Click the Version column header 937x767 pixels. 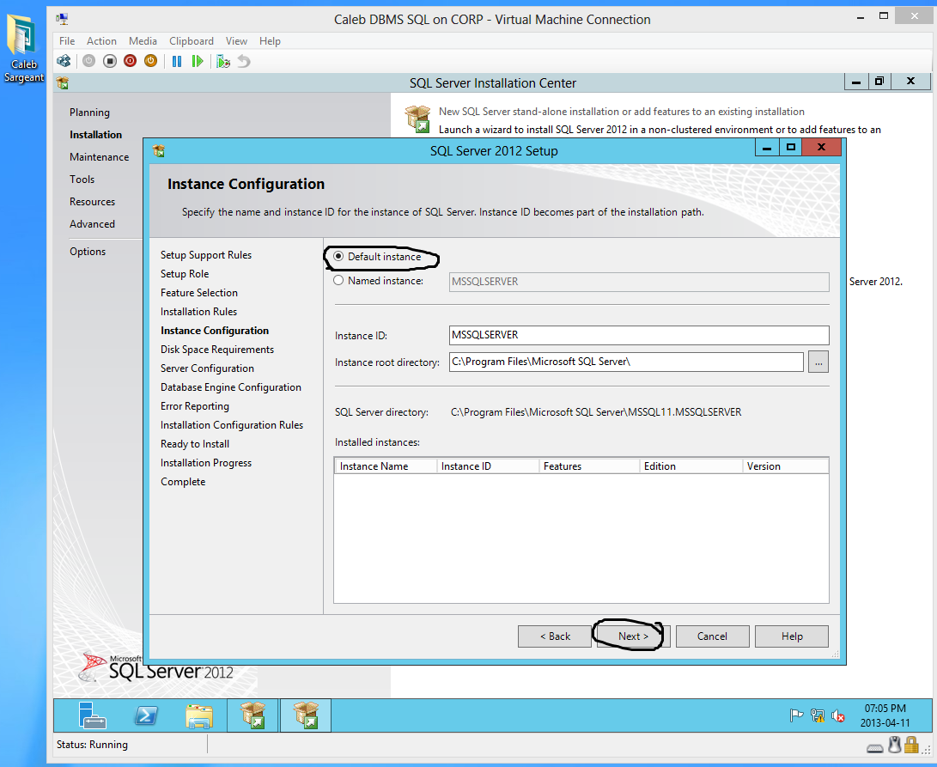pyautogui.click(x=785, y=466)
